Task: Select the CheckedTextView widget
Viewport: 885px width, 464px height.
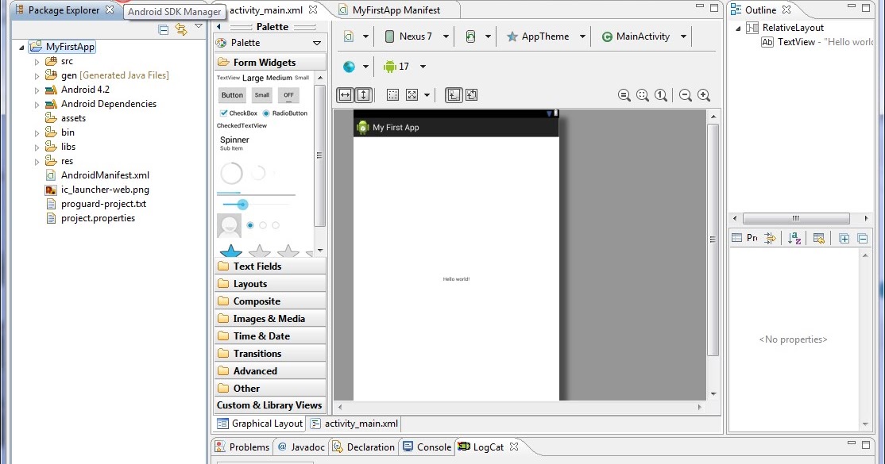Action: click(242, 126)
